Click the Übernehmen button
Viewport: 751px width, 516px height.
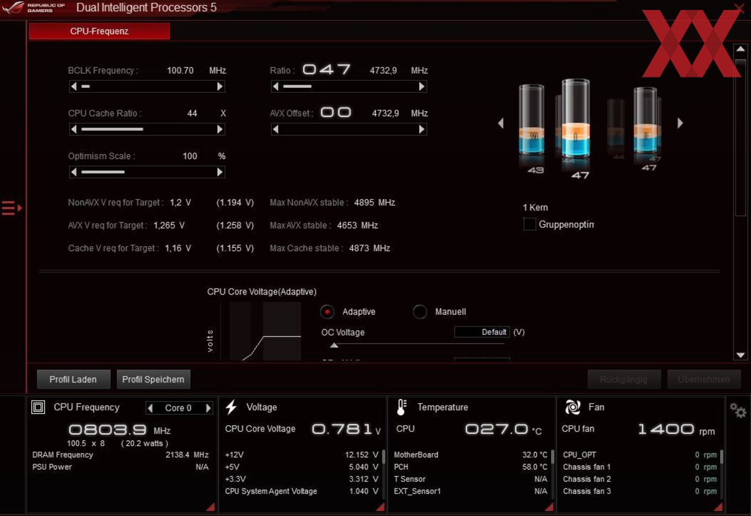[x=704, y=380]
